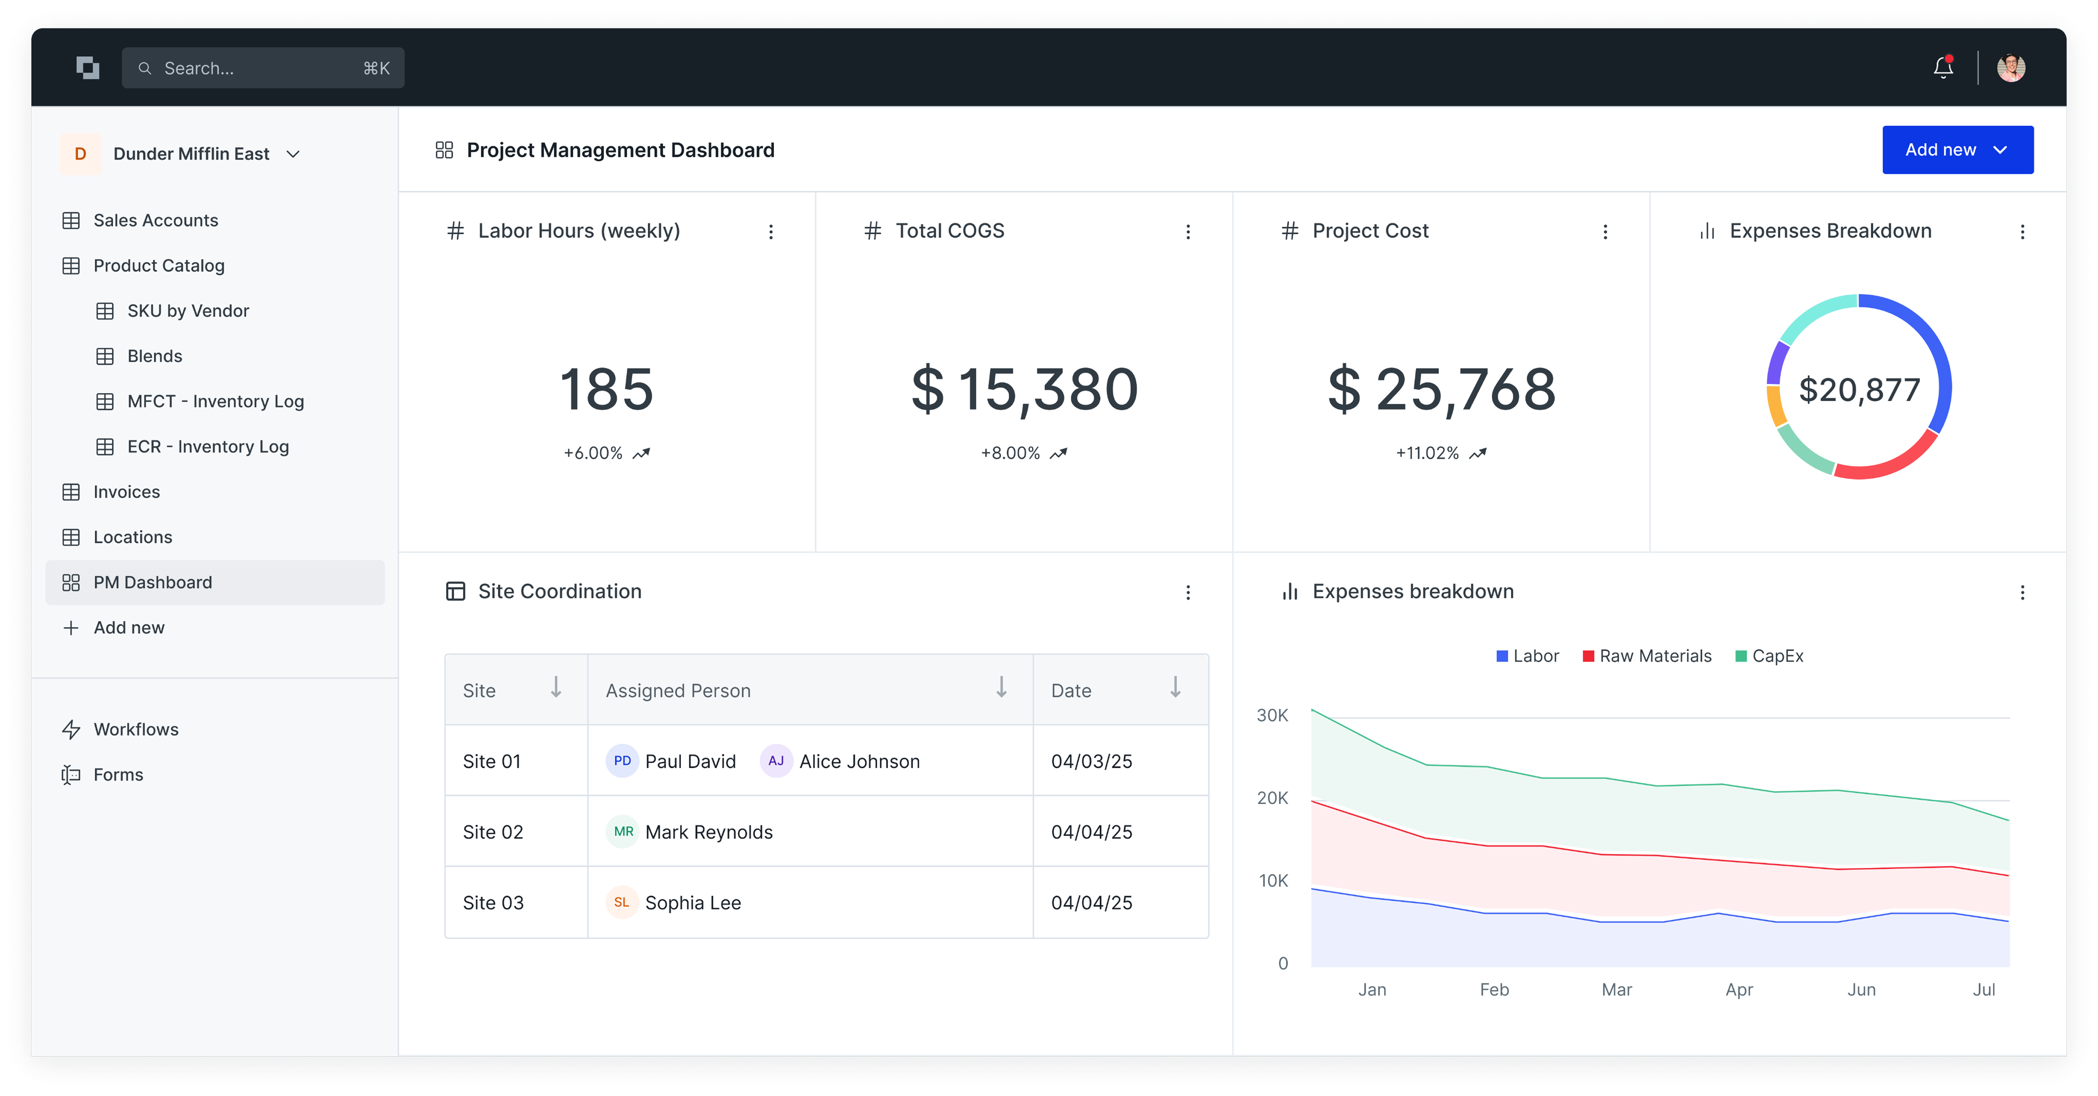Screen dimensions: 2098x1096
Task: Open the user profile avatar
Action: pyautogui.click(x=2011, y=68)
